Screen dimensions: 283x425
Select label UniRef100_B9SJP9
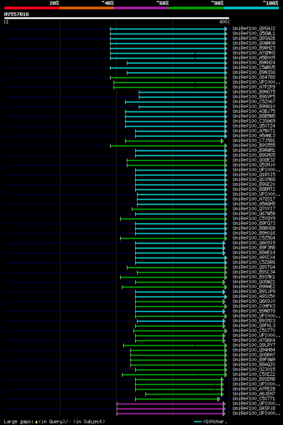(254, 292)
